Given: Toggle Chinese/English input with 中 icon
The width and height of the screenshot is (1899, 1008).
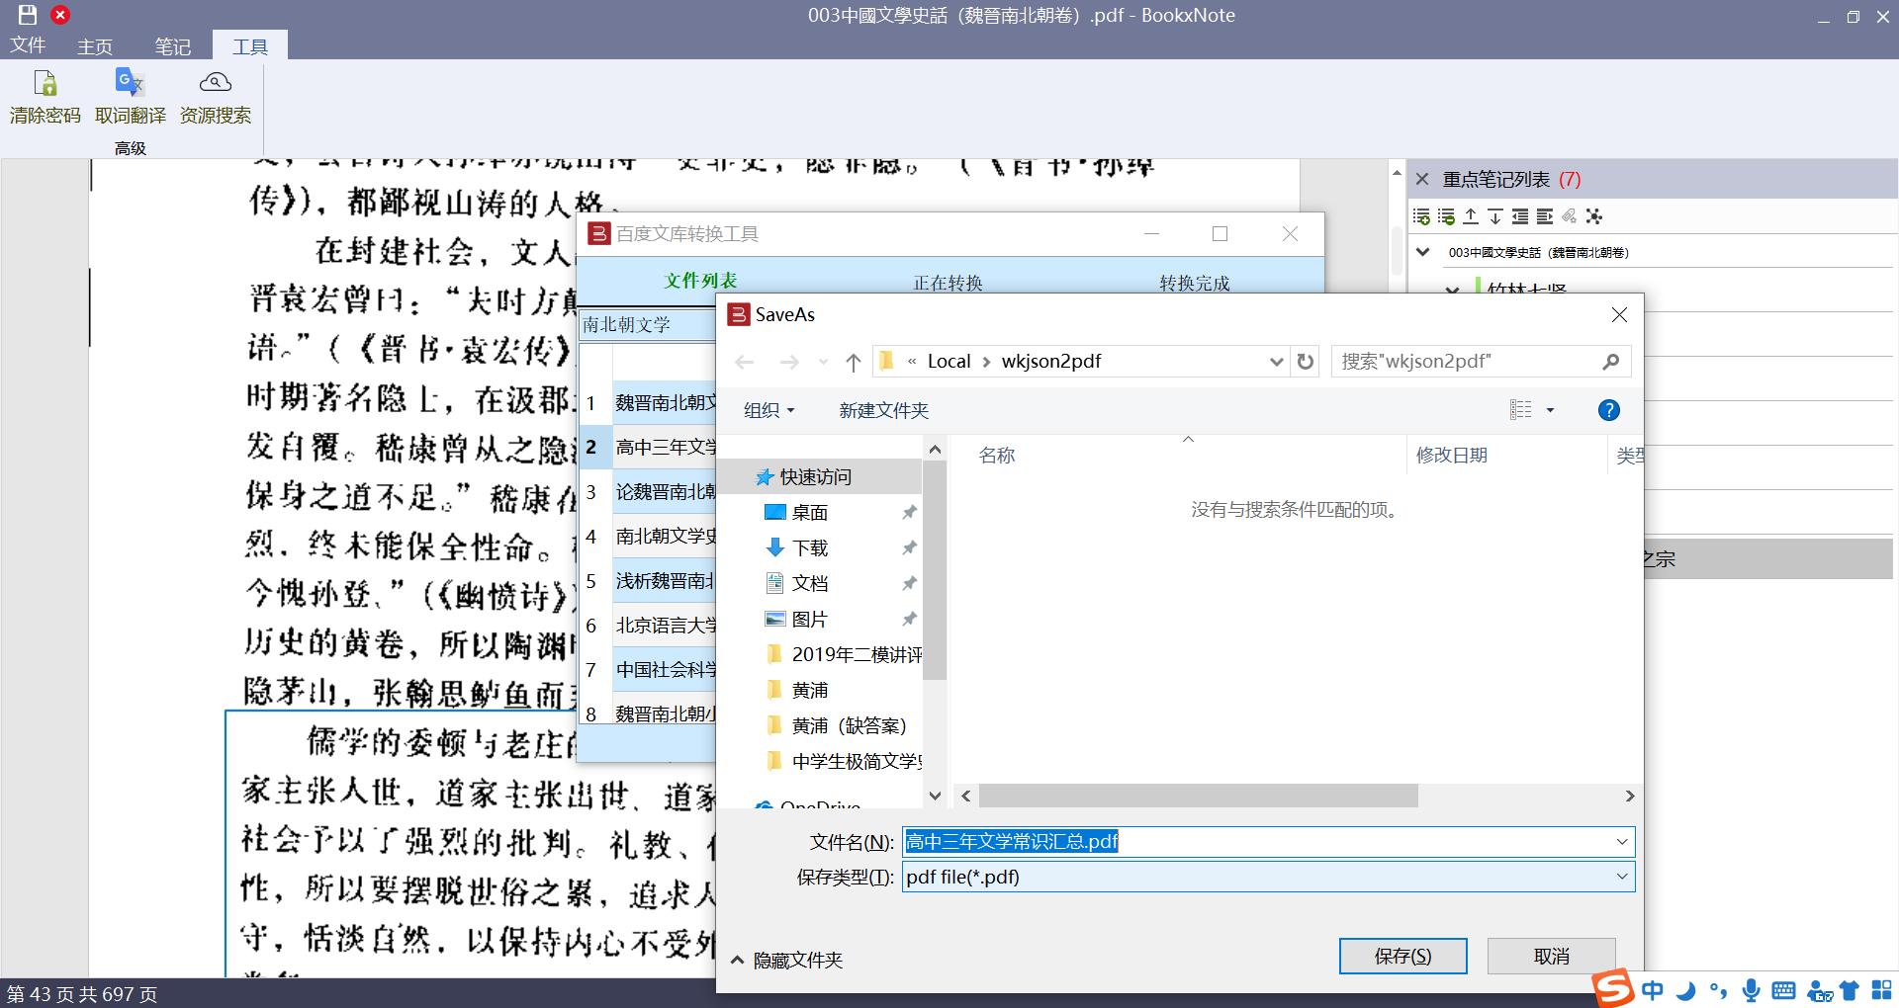Looking at the screenshot, I should pos(1652,991).
